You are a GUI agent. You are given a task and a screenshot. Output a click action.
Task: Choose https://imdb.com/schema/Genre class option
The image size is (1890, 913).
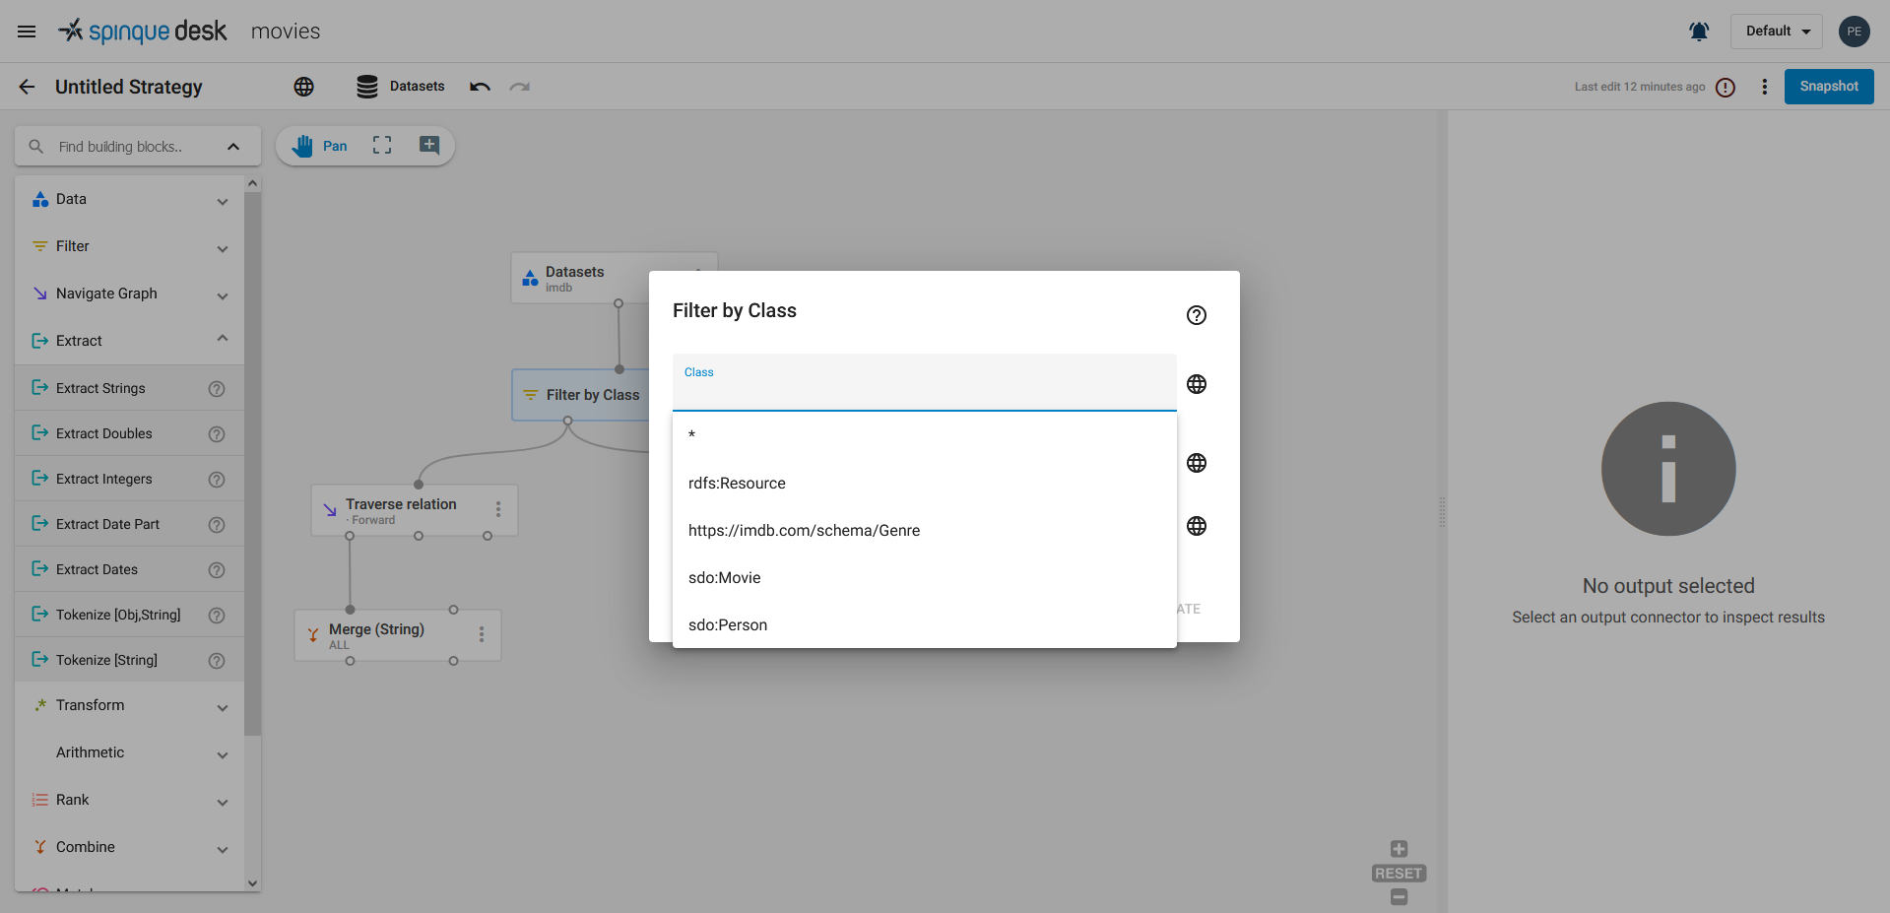click(925, 530)
